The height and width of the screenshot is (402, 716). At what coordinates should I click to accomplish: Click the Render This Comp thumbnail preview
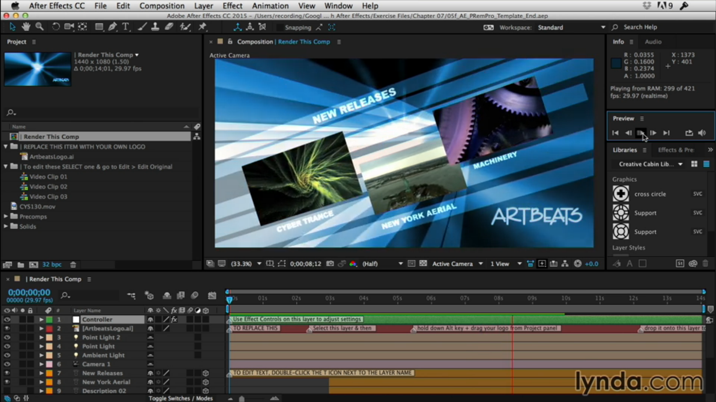(x=37, y=69)
